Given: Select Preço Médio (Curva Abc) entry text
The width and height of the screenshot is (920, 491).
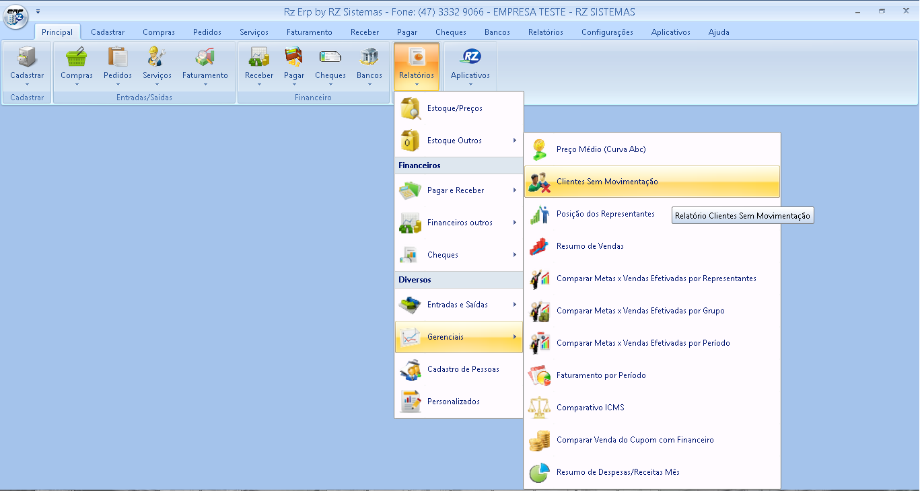Looking at the screenshot, I should point(601,149).
